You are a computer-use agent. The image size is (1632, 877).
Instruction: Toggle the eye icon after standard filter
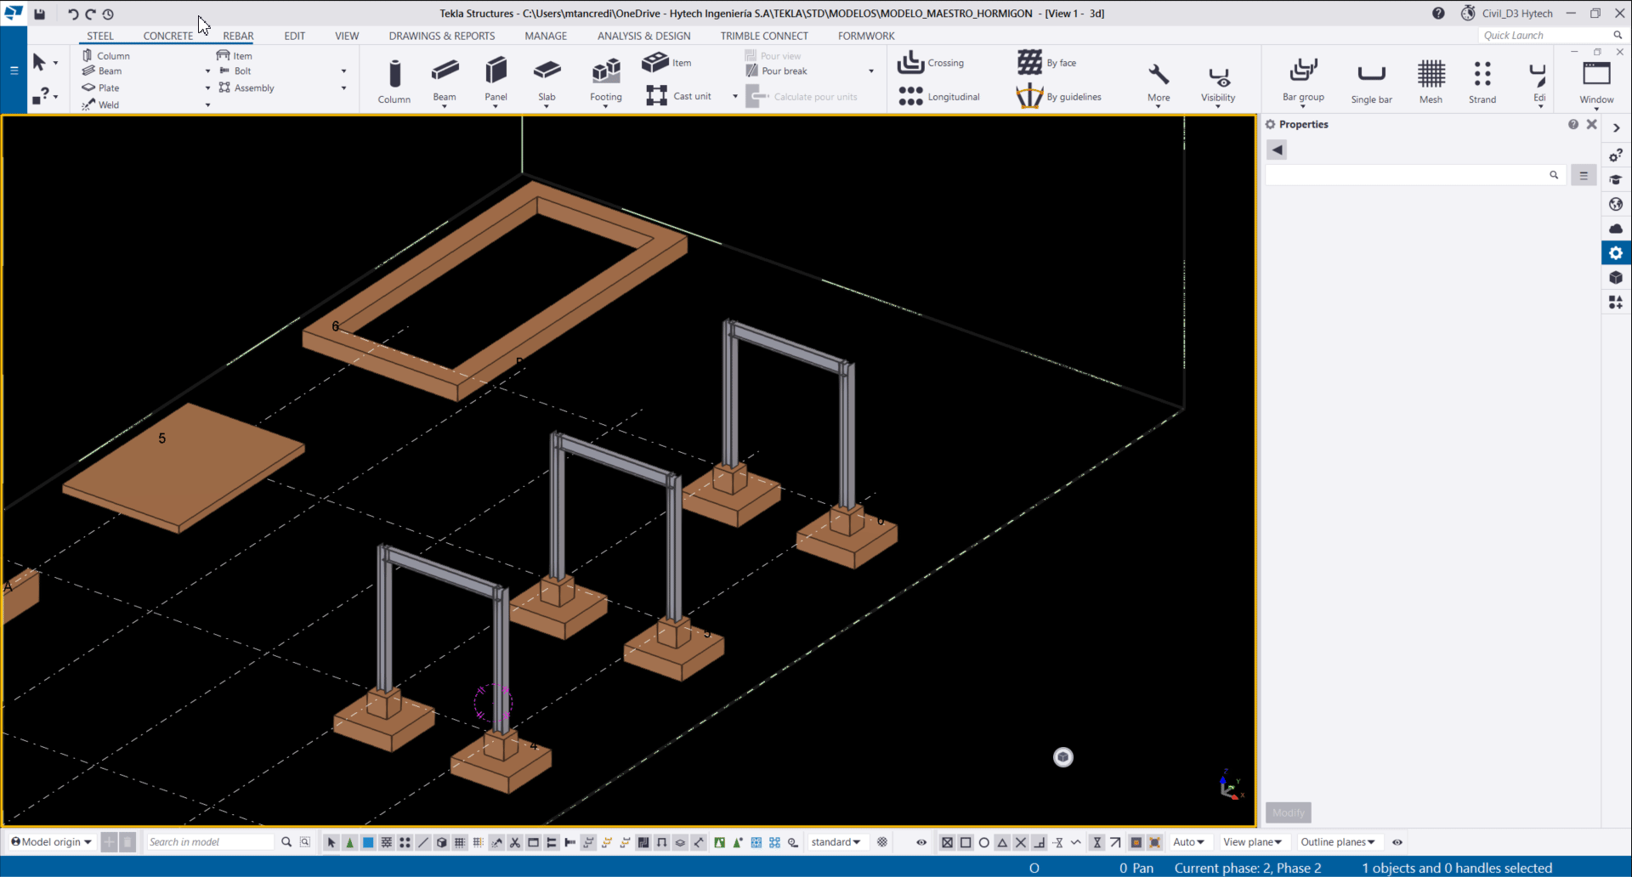[921, 842]
